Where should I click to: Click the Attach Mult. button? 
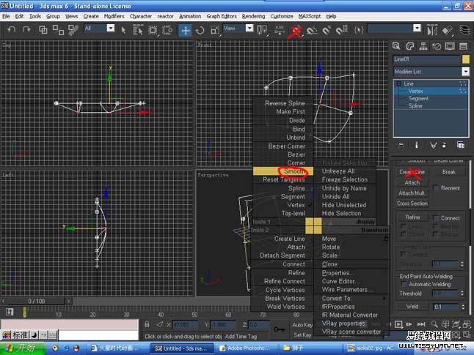tap(412, 193)
